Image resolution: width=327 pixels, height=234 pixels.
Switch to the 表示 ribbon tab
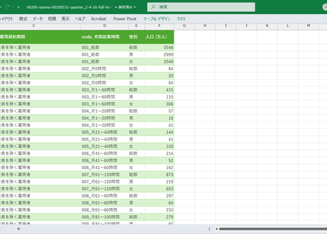click(x=65, y=19)
